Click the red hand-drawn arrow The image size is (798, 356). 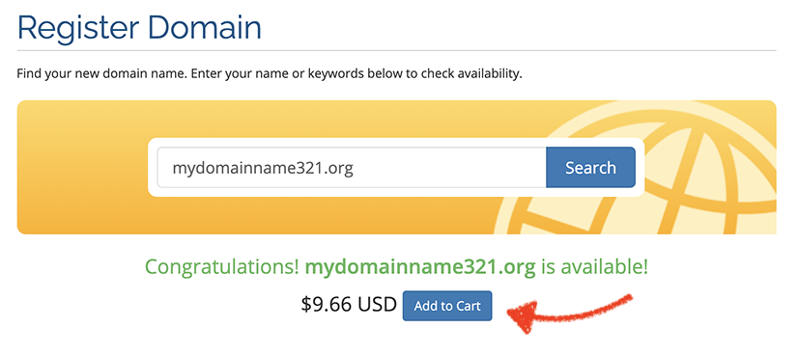570,313
